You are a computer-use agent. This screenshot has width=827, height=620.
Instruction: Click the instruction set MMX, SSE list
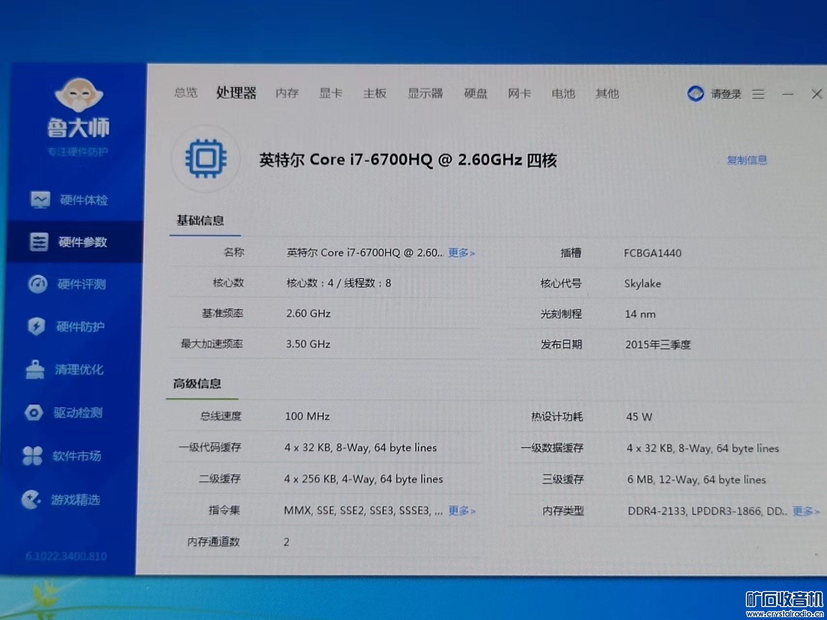pos(363,511)
